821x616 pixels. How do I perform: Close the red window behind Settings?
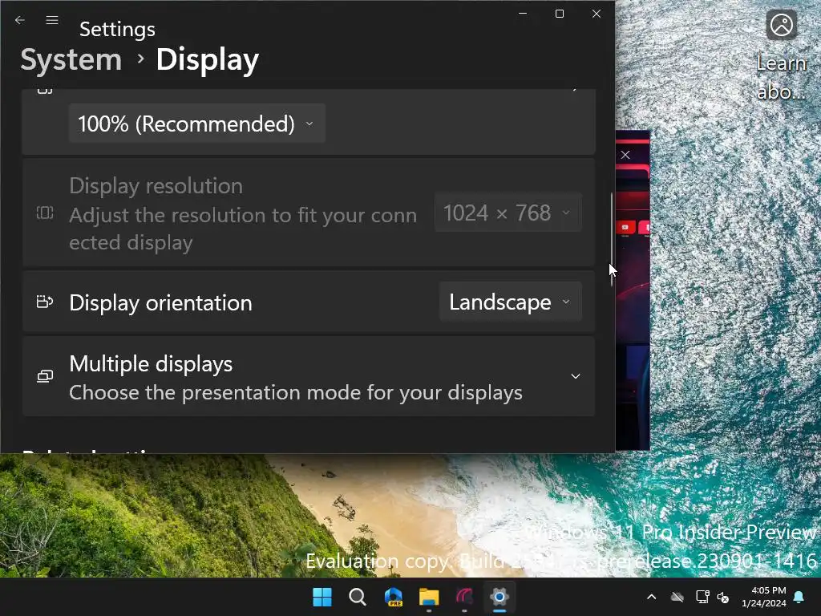point(625,155)
